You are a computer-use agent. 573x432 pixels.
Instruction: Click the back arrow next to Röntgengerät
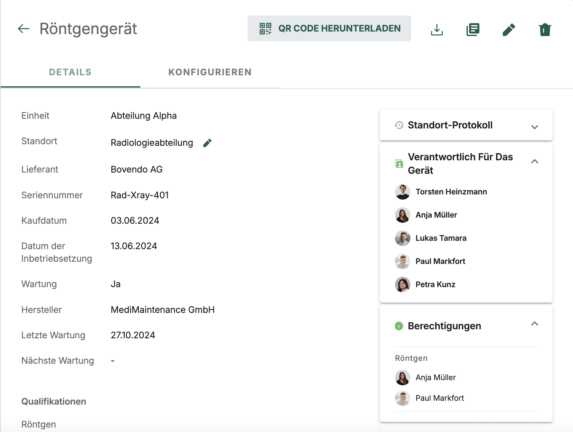(24, 29)
